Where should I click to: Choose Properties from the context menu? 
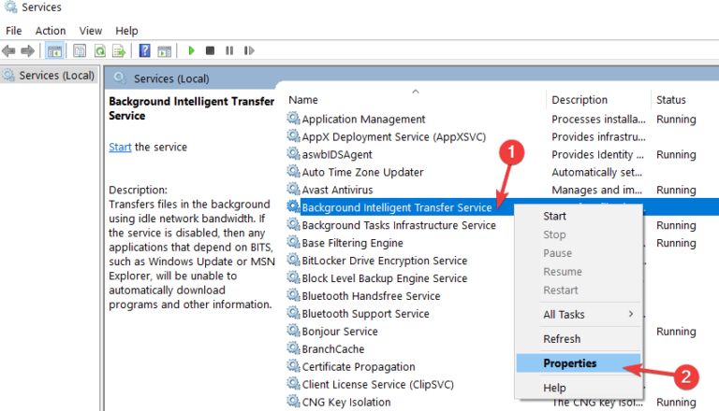pos(569,363)
